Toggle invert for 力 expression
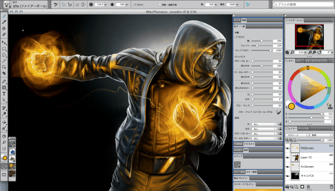335x191 pixels. (x=280, y=124)
